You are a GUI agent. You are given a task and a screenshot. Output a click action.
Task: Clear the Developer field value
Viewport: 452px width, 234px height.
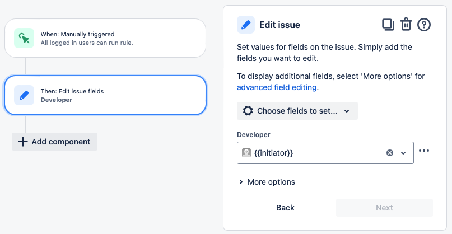pyautogui.click(x=390, y=153)
